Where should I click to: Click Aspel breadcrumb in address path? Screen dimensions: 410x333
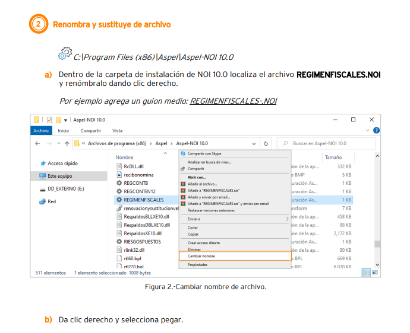(162, 143)
